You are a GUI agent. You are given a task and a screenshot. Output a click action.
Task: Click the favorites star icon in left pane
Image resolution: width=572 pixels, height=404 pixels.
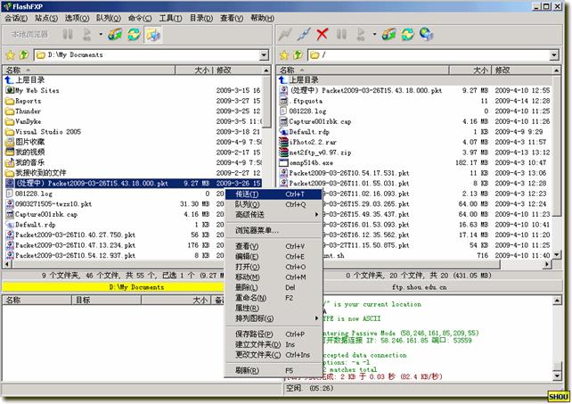pos(10,55)
